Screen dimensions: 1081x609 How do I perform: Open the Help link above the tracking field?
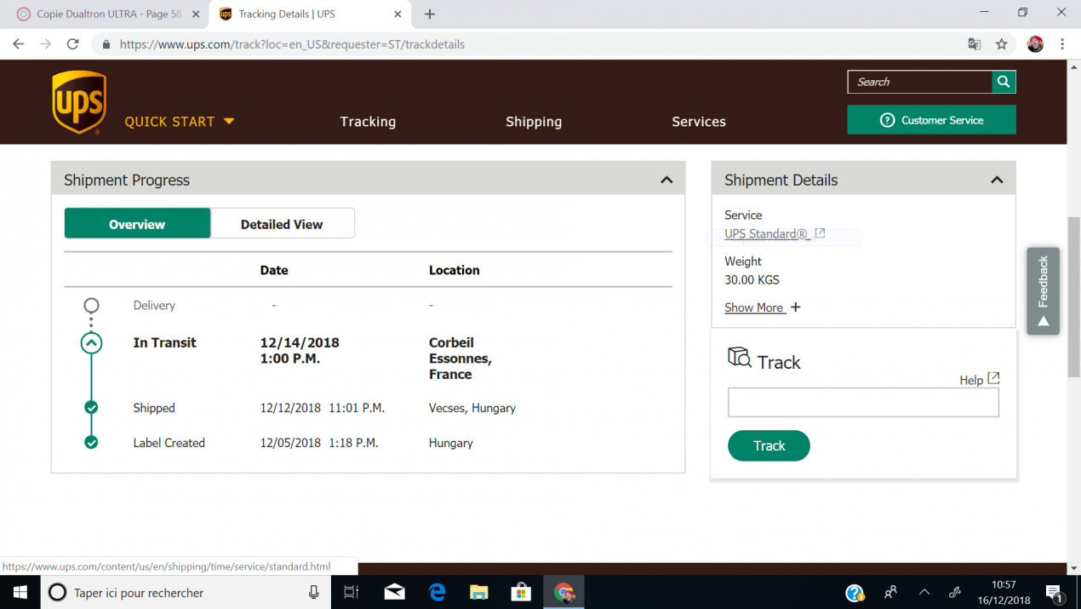pyautogui.click(x=979, y=380)
